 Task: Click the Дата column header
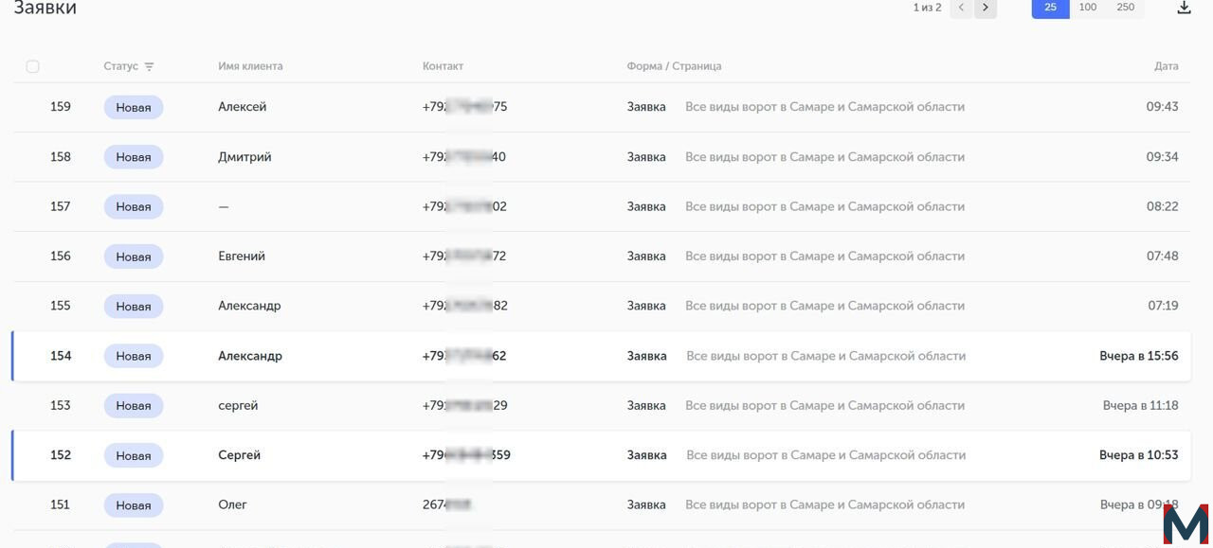[x=1167, y=66]
